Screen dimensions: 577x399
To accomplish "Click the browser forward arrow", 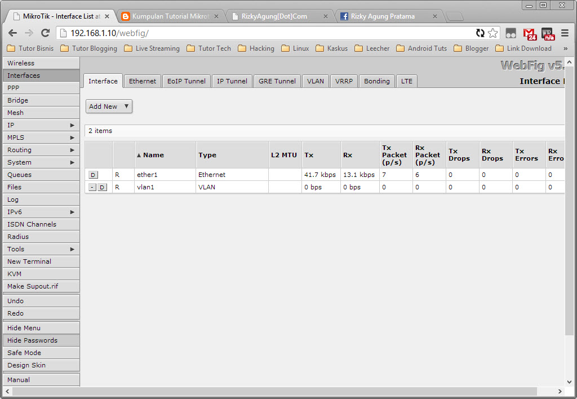I will pyautogui.click(x=29, y=33).
